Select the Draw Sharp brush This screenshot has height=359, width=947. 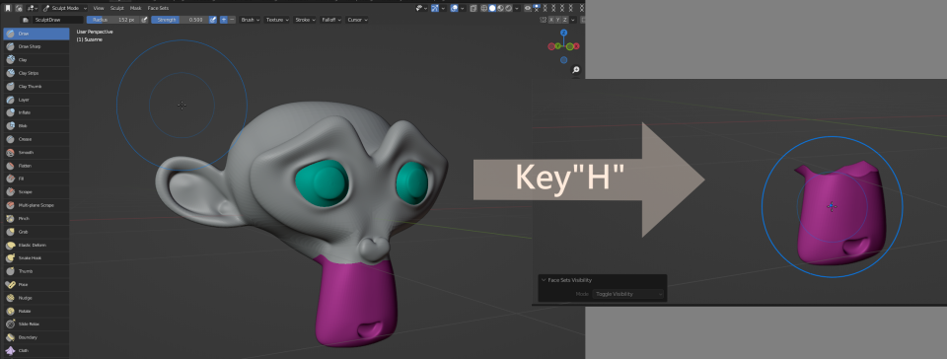[x=36, y=47]
